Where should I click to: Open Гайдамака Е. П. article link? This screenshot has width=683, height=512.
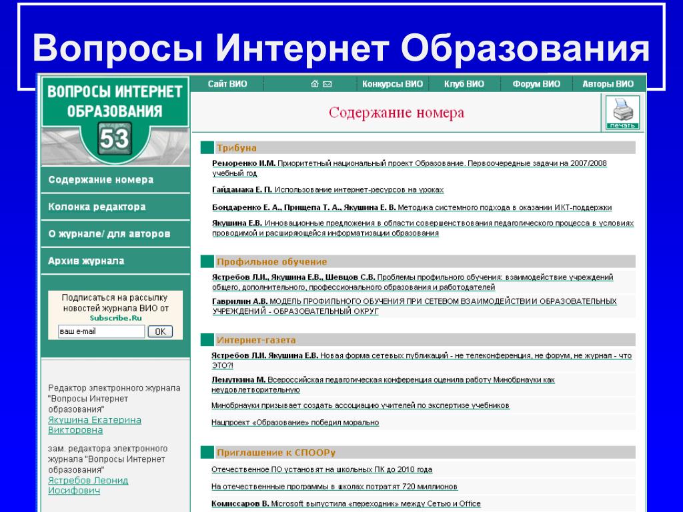point(327,190)
